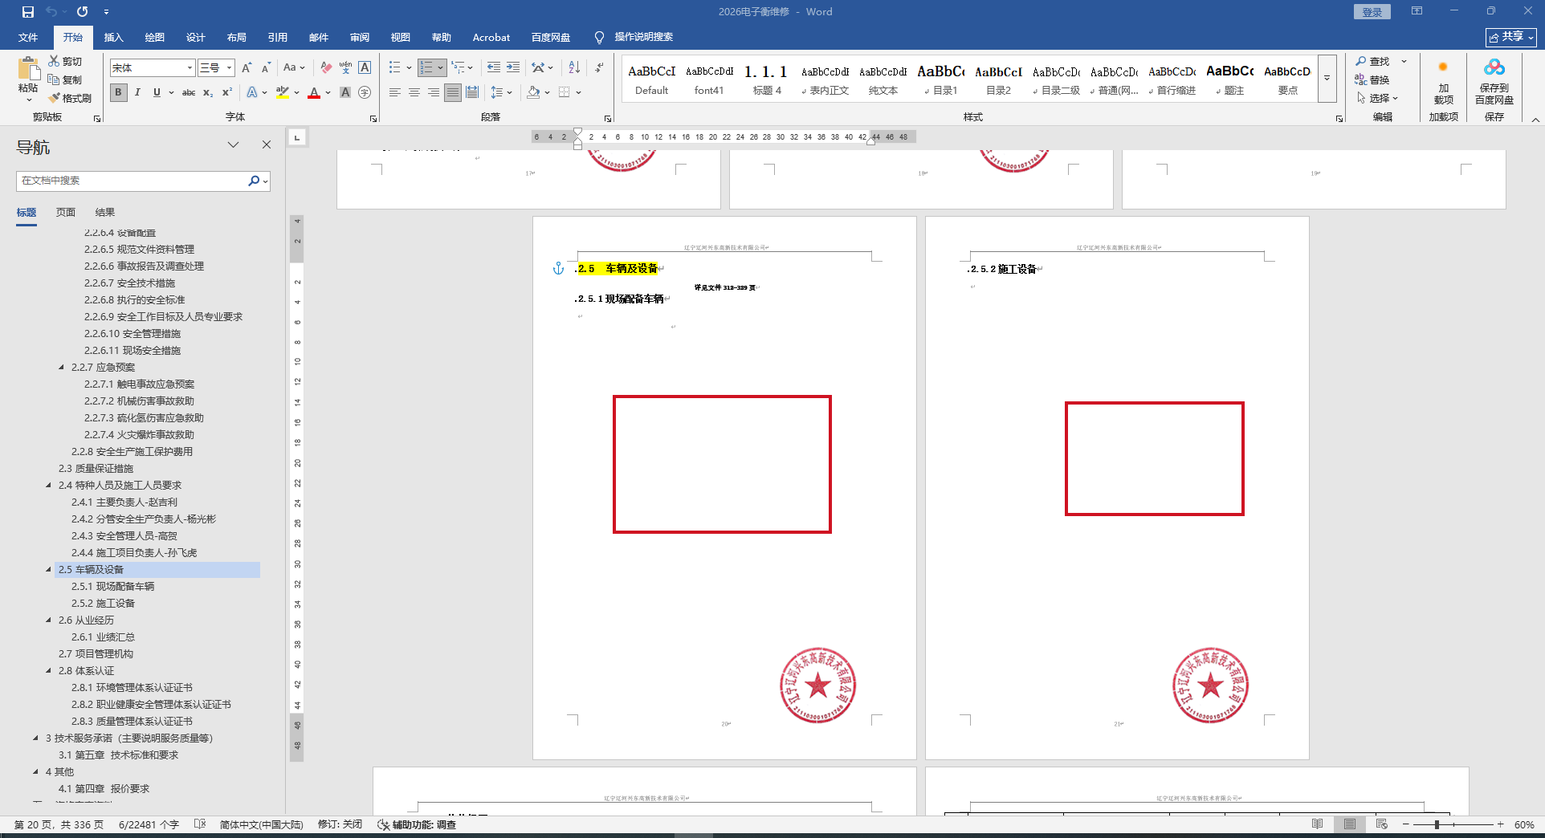Open the 插入 ribbon tab
The width and height of the screenshot is (1545, 838).
(114, 37)
